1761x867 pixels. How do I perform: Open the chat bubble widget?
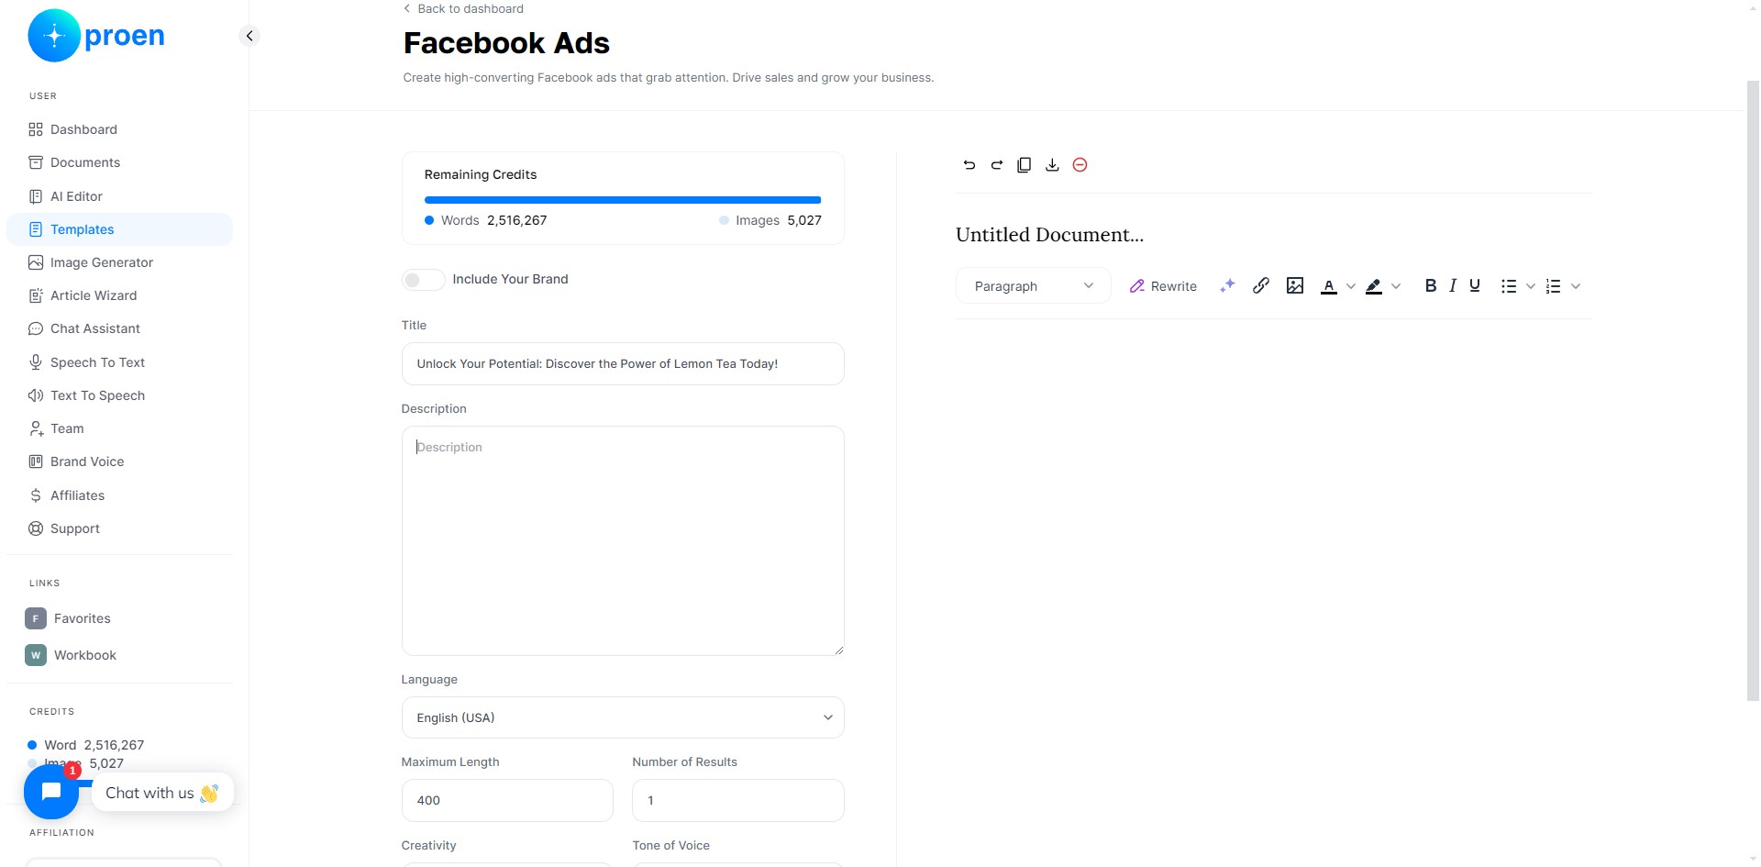pos(51,792)
